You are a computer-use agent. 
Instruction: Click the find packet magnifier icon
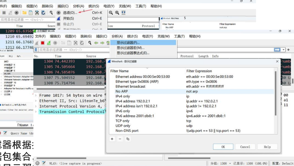[x=90, y=43]
